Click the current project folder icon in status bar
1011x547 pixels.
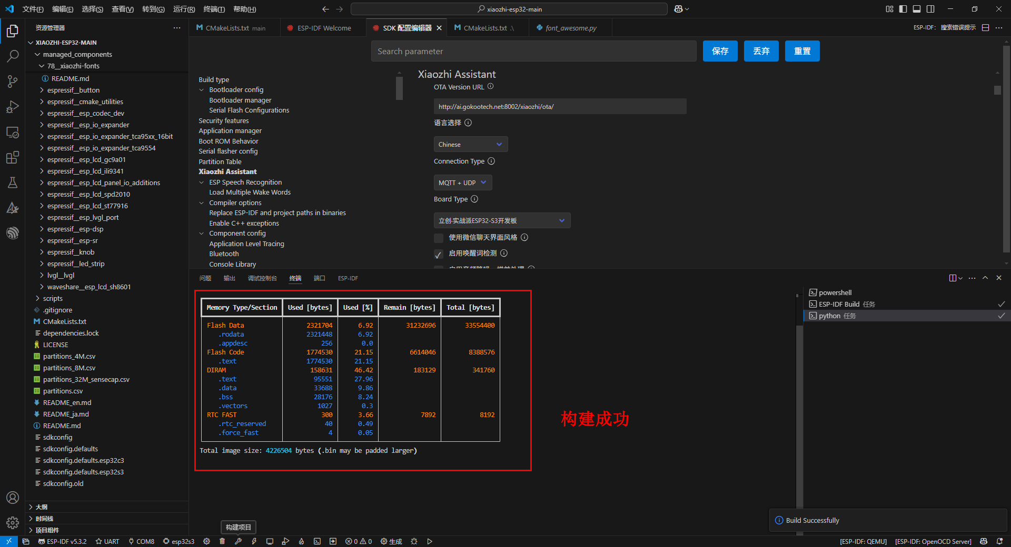26,541
